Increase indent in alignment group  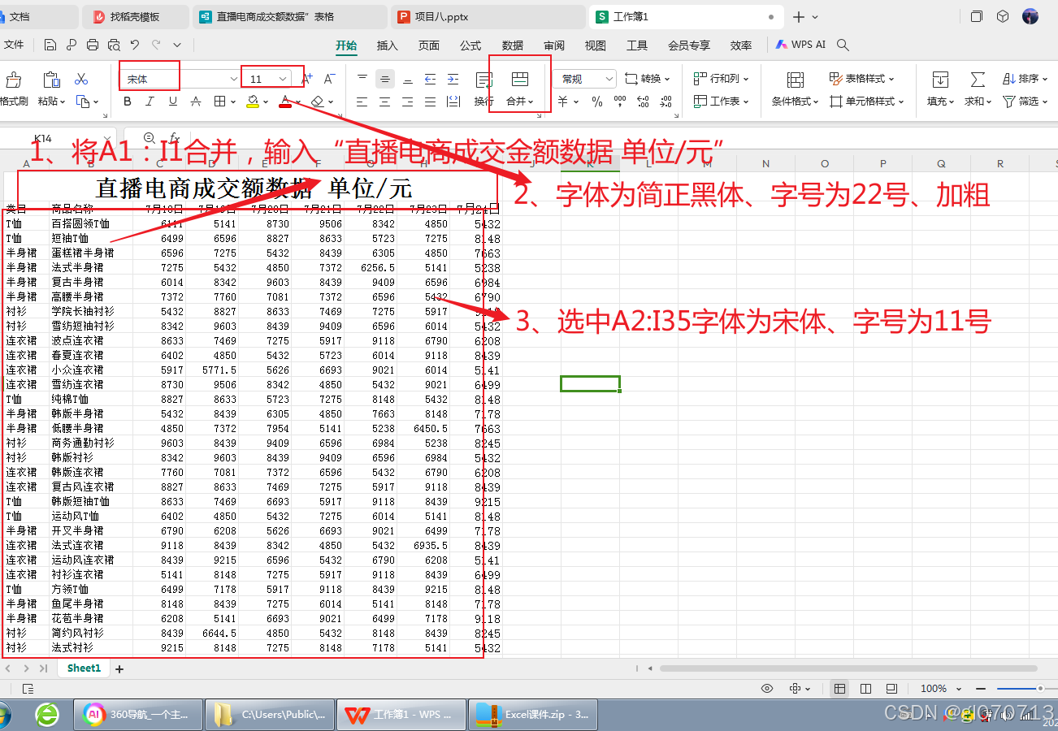tap(453, 79)
